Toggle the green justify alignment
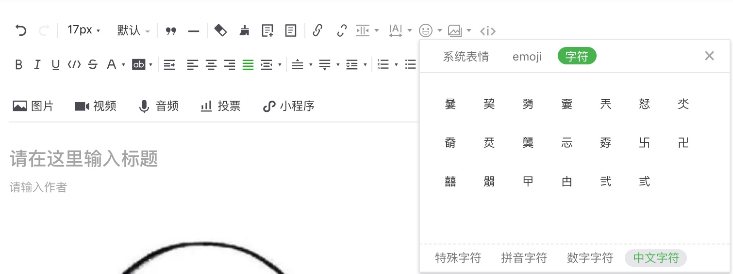This screenshot has width=733, height=274. (x=248, y=64)
